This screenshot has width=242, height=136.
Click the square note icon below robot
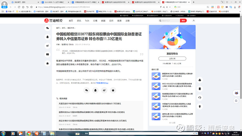(x=236, y=101)
